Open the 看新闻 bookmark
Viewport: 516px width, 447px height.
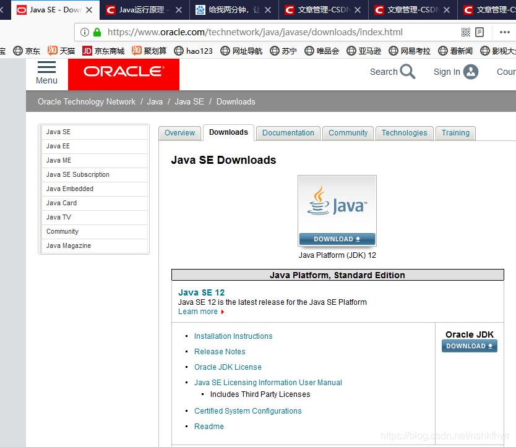[x=455, y=51]
